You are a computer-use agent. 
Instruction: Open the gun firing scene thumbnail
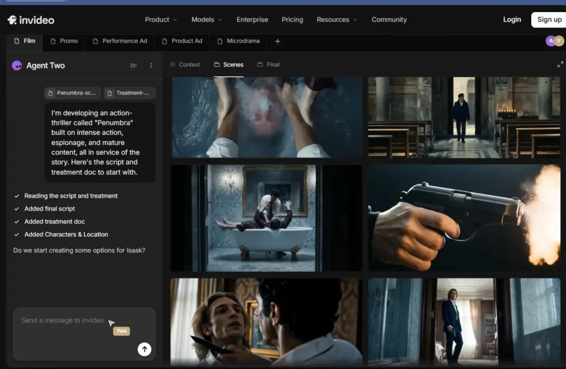[464, 218]
